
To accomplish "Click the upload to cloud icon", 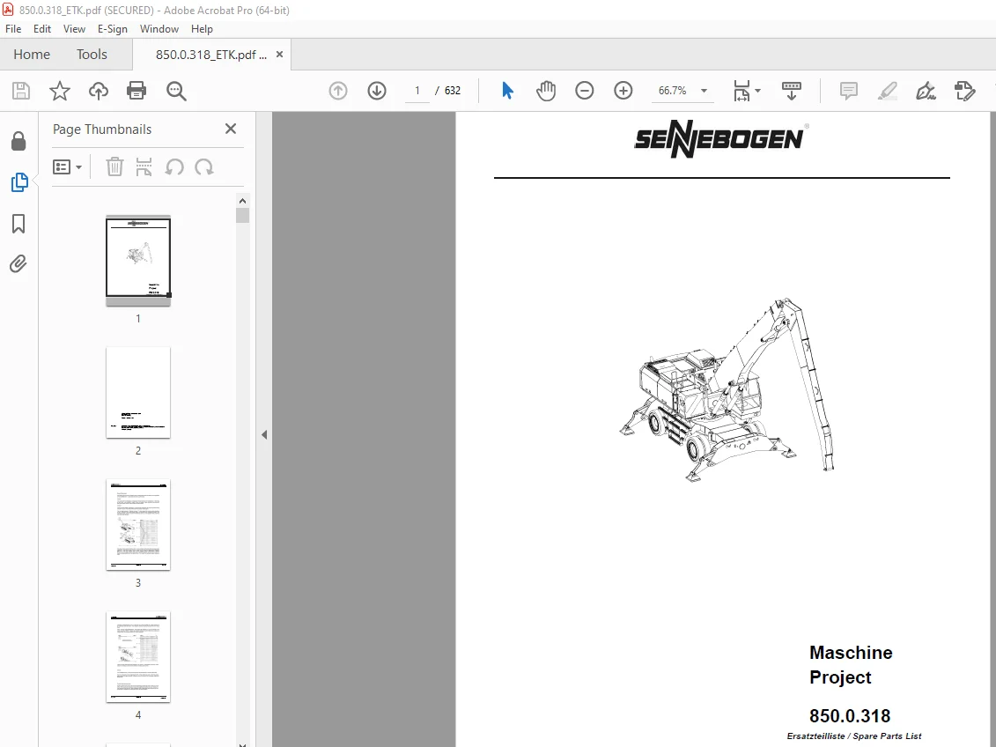I will 99,91.
